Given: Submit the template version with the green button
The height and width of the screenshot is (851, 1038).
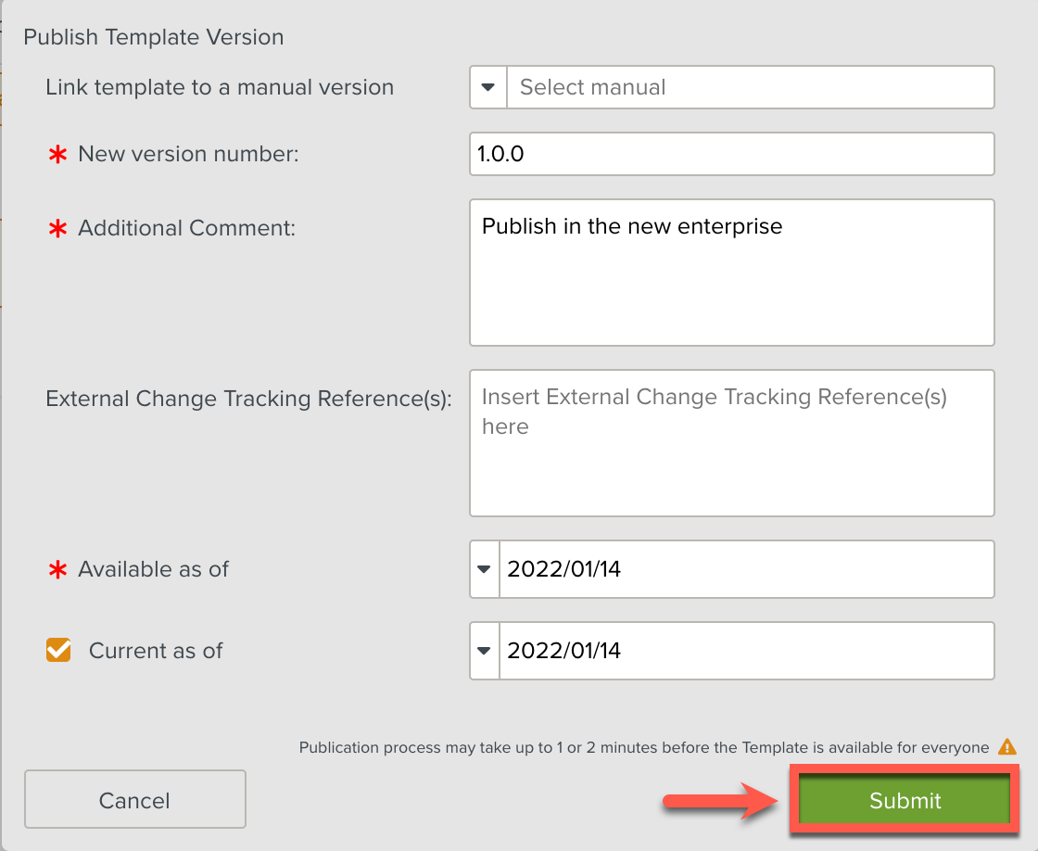Looking at the screenshot, I should (x=905, y=800).
